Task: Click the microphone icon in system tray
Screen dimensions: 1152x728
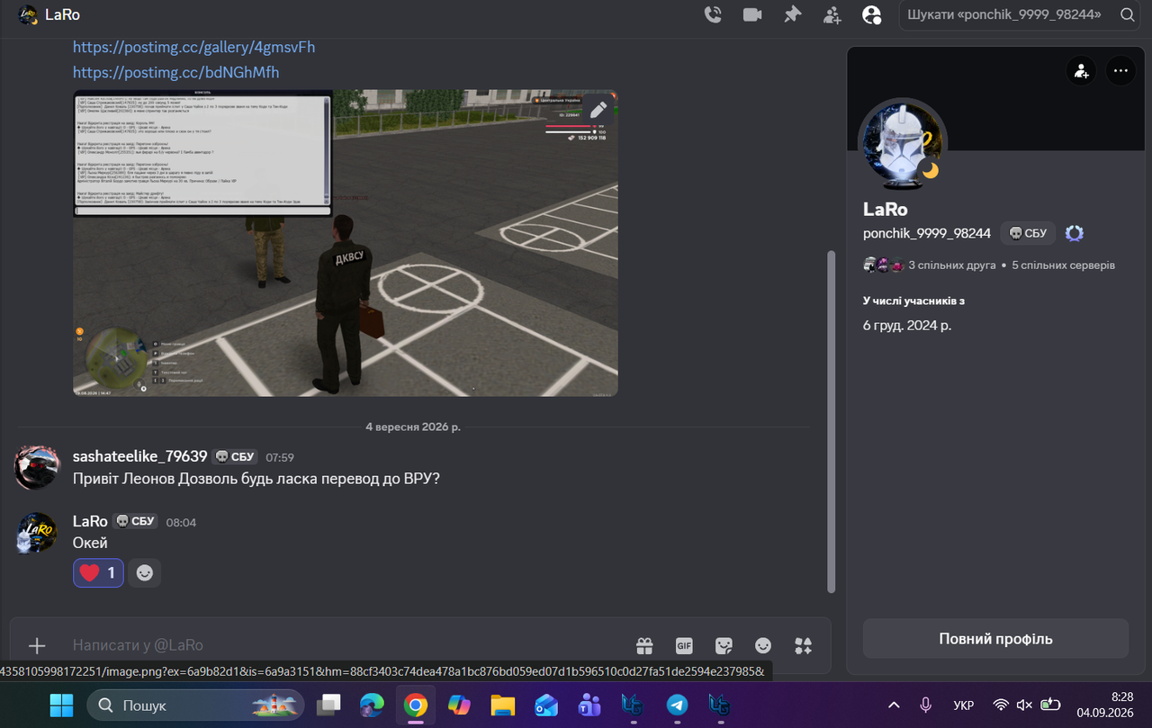Action: (925, 706)
